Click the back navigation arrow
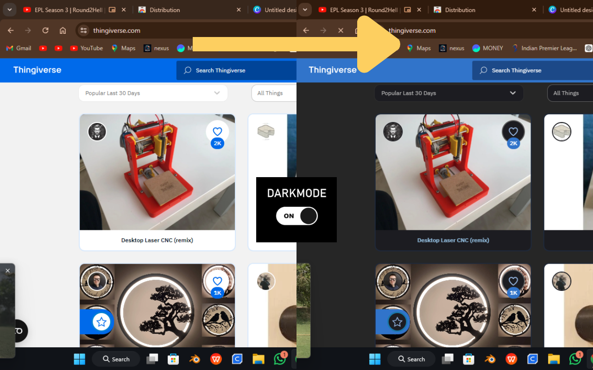The image size is (593, 370). click(x=11, y=30)
